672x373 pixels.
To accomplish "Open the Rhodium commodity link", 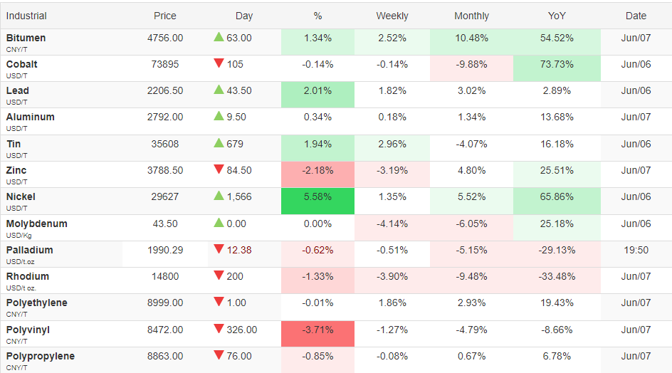I will (x=28, y=276).
